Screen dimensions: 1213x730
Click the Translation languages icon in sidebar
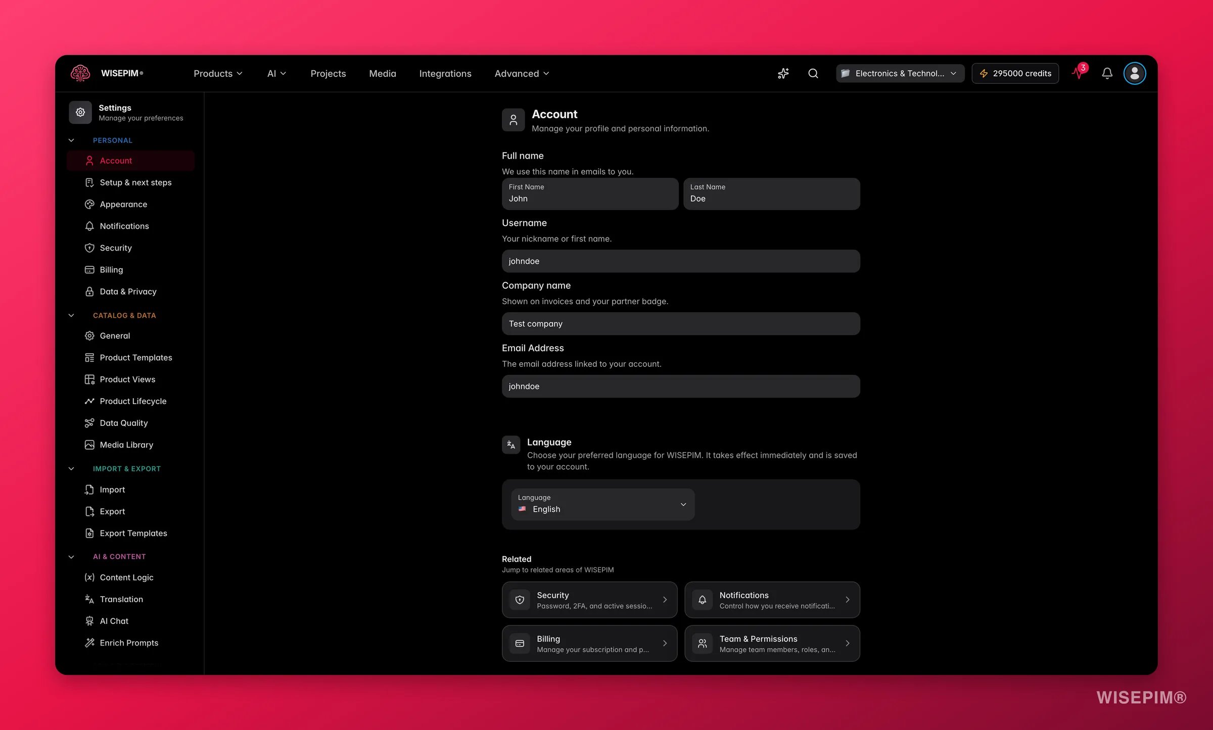click(89, 599)
